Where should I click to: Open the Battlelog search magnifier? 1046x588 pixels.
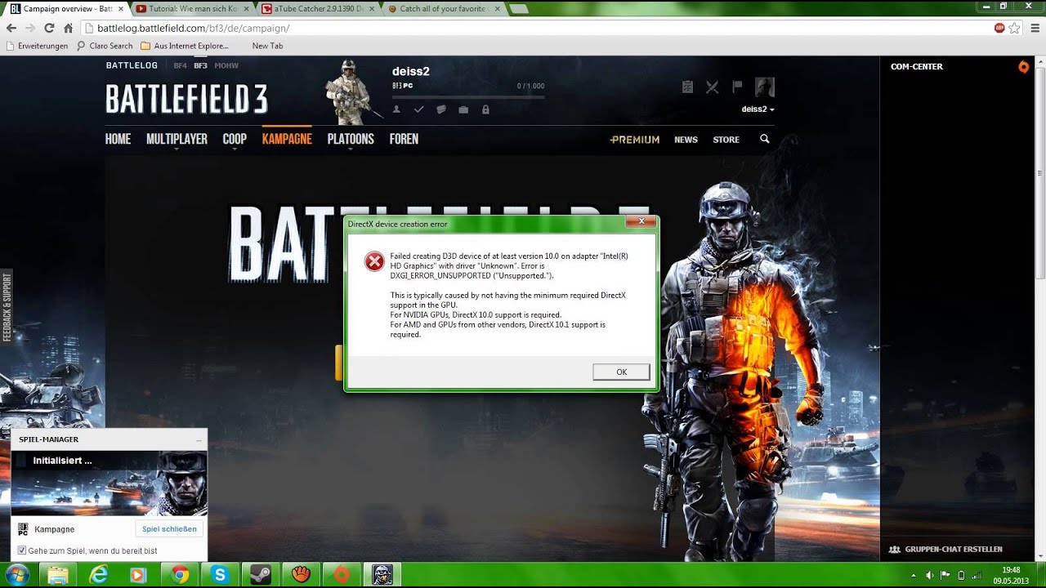[765, 139]
